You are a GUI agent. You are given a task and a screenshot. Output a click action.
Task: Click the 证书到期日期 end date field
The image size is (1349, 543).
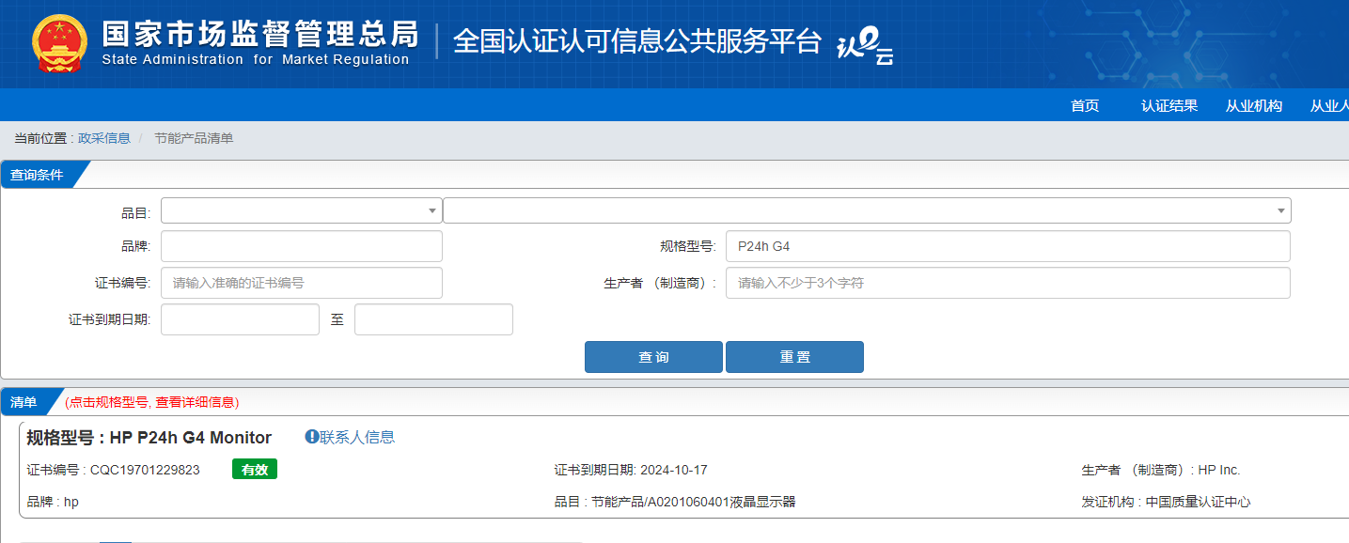(433, 319)
